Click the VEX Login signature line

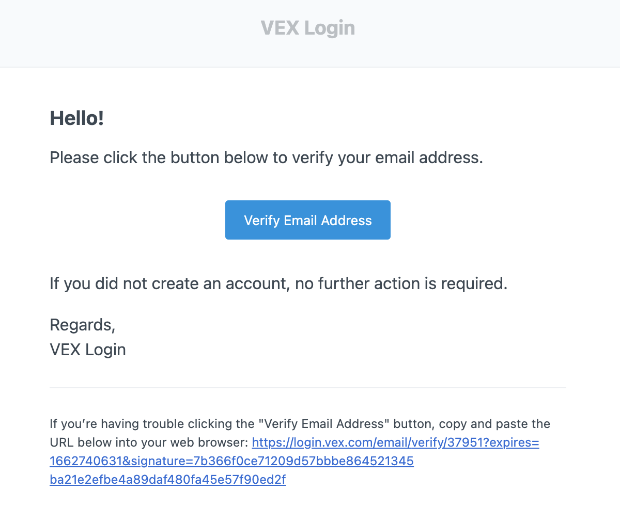[x=87, y=350]
